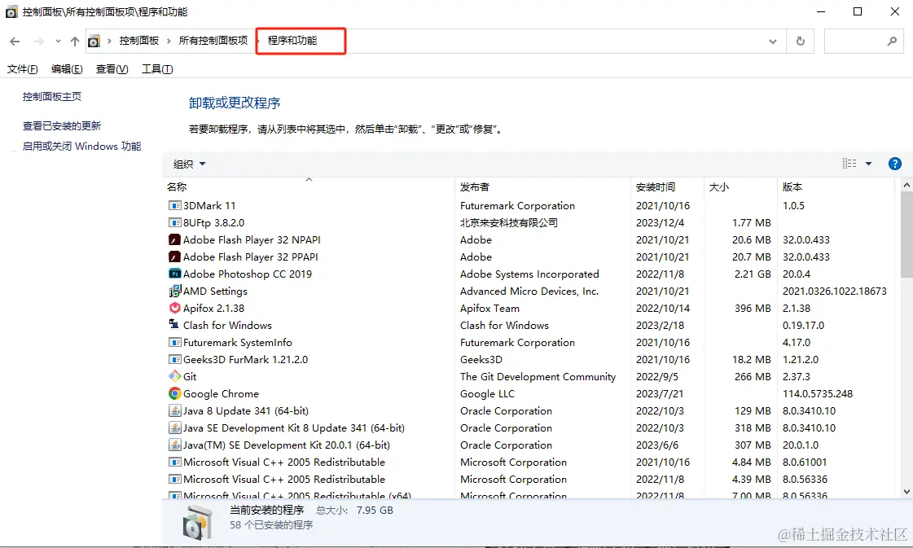
Task: Click the control panel icon in address bar
Action: pos(94,42)
